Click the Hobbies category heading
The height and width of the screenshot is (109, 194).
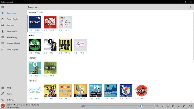coord(32,81)
